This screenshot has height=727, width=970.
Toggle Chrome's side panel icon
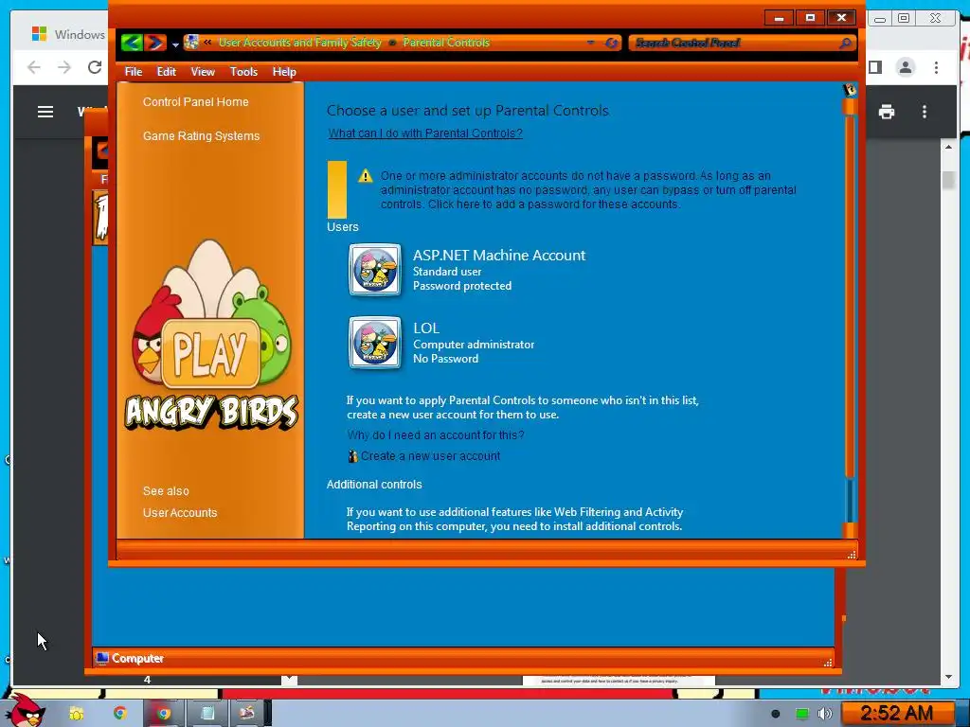(x=874, y=67)
